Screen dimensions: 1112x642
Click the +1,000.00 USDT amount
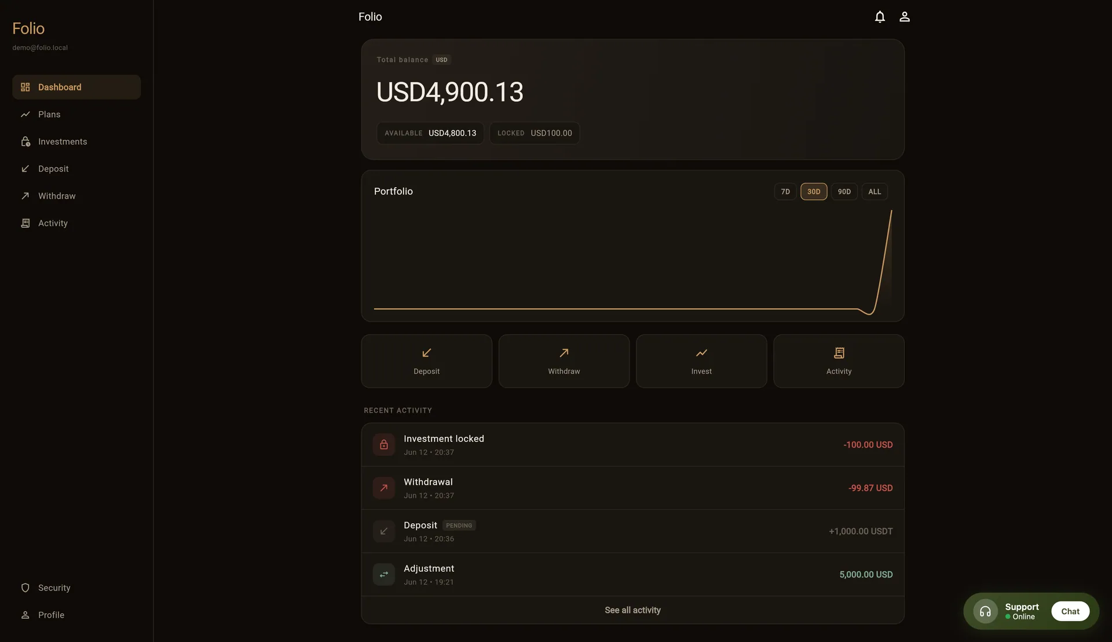coord(861,531)
